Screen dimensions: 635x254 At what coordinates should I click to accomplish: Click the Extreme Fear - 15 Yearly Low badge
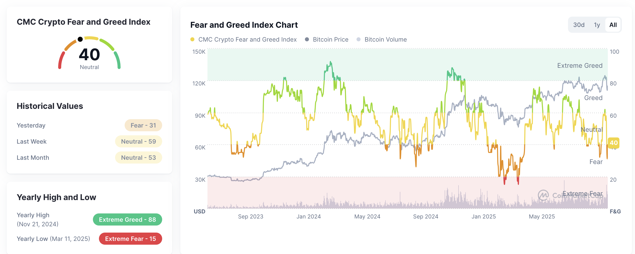point(130,239)
